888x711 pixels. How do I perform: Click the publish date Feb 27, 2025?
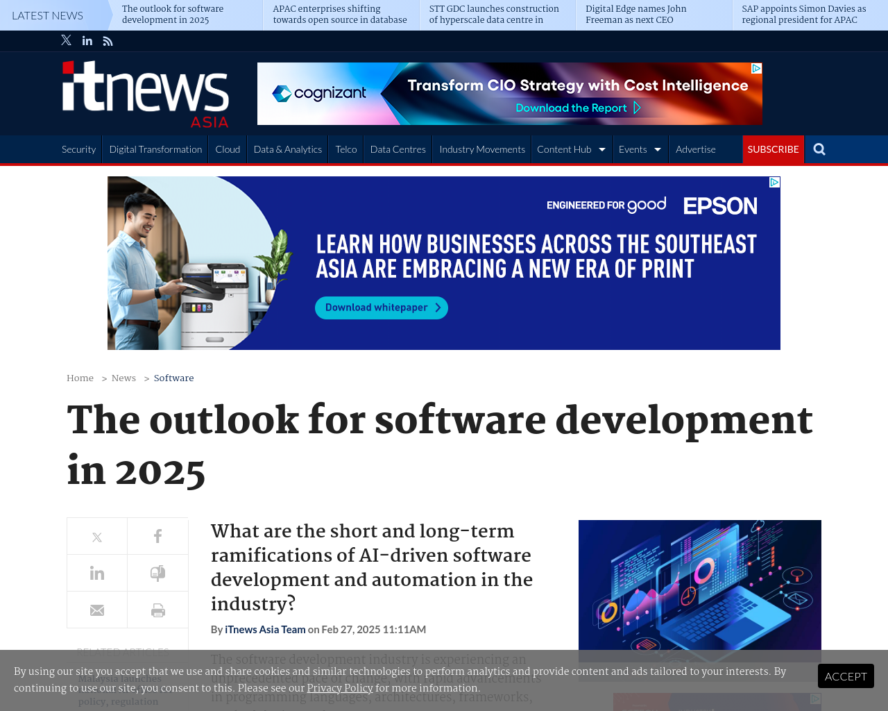(x=373, y=629)
